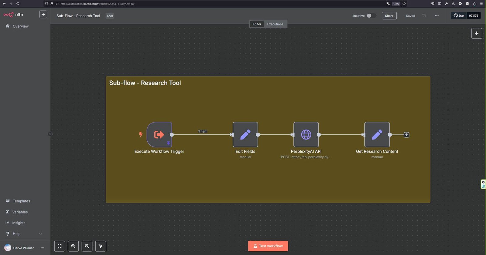Viewport: 486px width, 255px height.
Task: Click the 97,579 star count
Action: (x=474, y=15)
